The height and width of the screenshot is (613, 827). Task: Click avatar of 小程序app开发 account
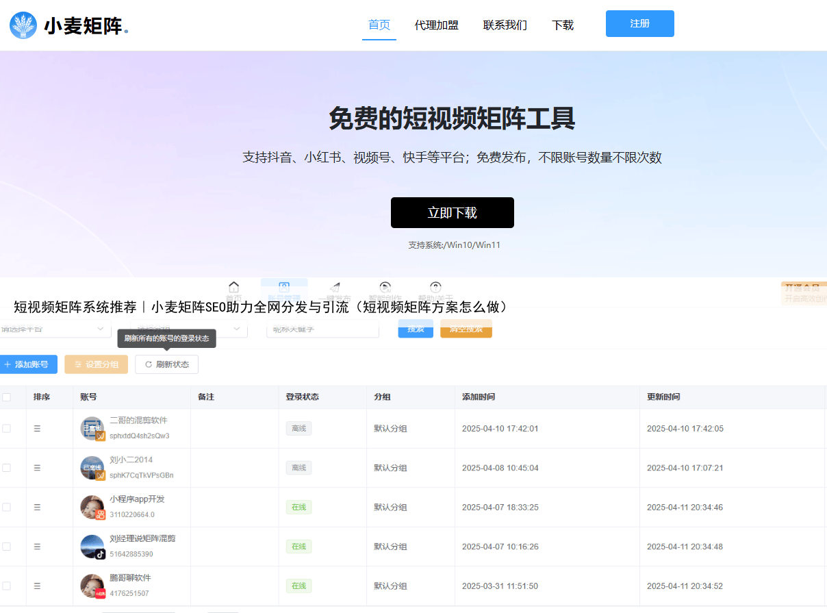92,508
